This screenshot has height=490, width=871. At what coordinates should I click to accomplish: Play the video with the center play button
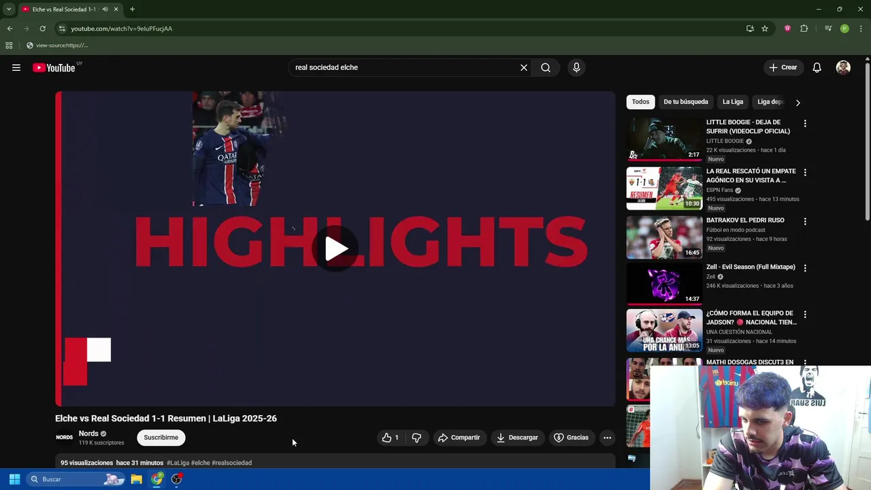(336, 249)
